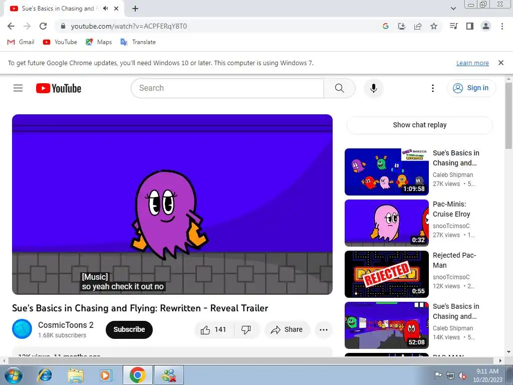Click the Chrome taskbar icon
The image size is (513, 385).
click(137, 375)
